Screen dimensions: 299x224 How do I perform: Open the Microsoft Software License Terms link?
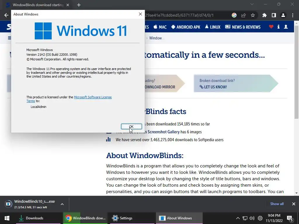(93, 97)
